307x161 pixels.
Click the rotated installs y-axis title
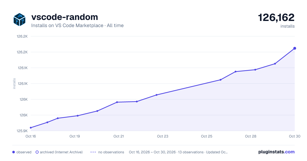[14, 84]
